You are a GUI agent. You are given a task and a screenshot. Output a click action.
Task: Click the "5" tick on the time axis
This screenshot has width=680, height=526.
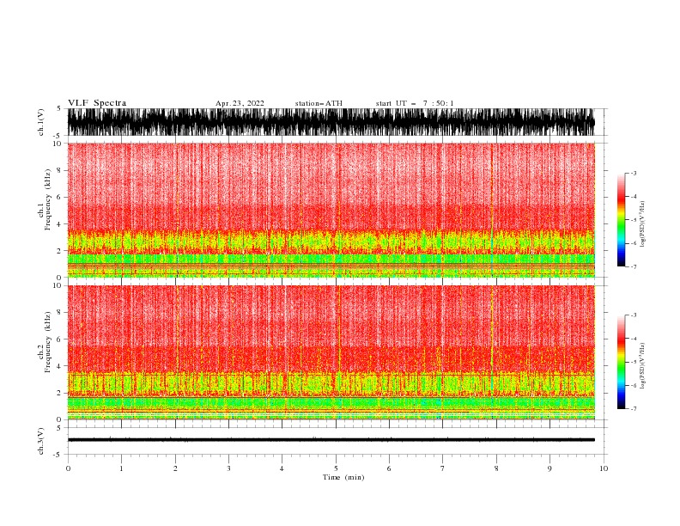coord(336,468)
